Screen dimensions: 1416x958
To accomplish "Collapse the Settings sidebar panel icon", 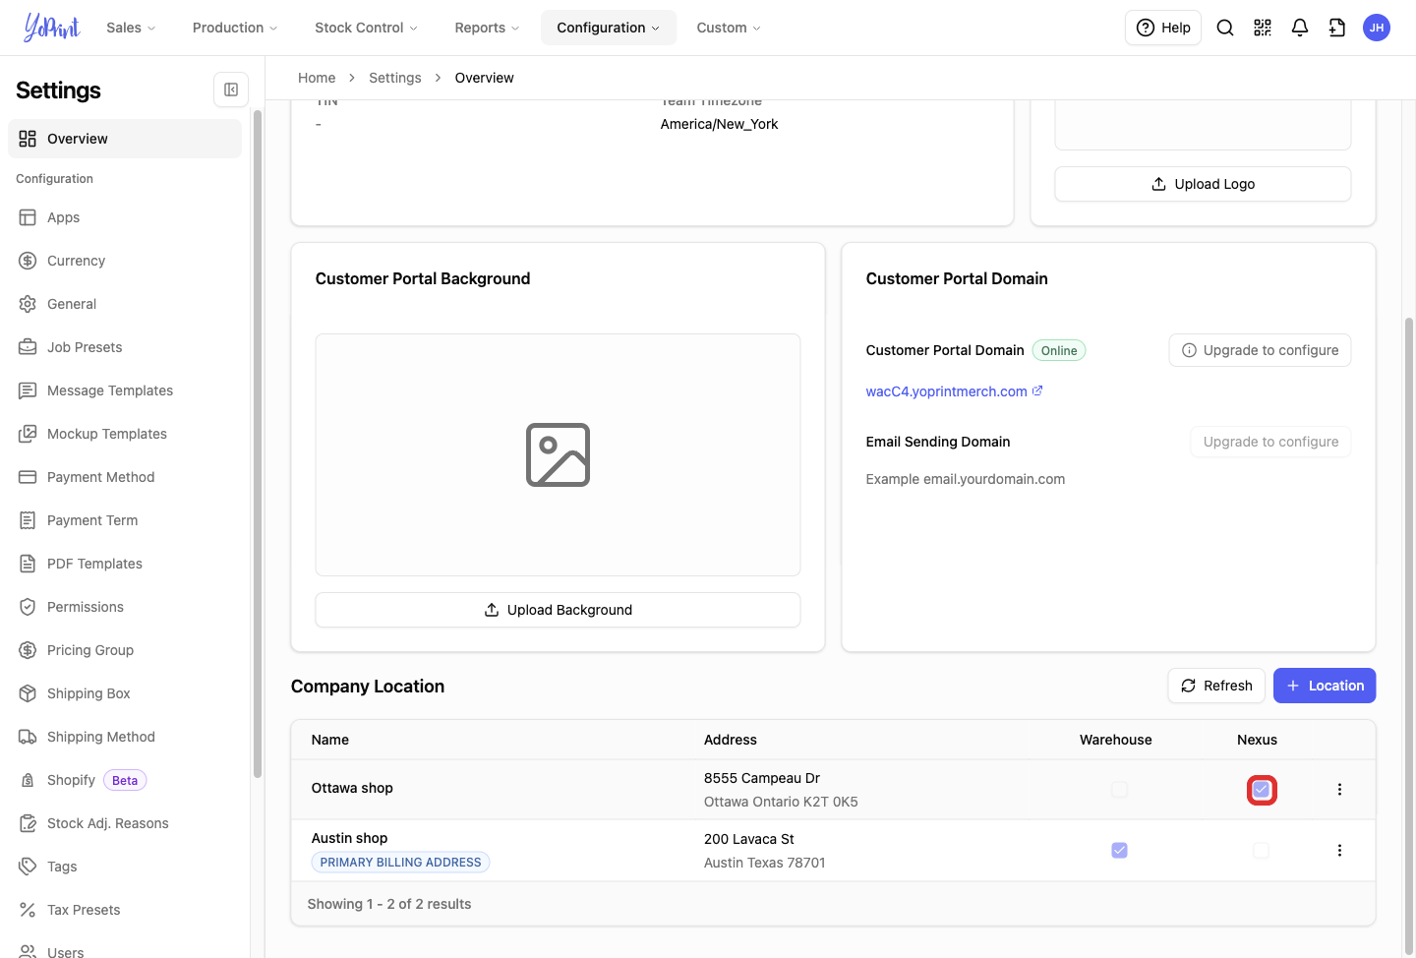I will coord(231,90).
